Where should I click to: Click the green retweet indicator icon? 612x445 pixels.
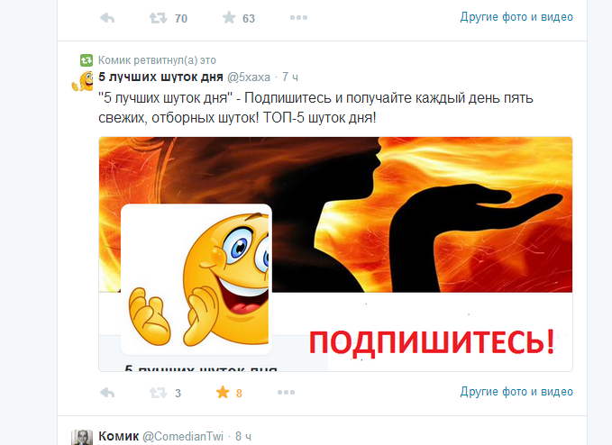point(87,60)
